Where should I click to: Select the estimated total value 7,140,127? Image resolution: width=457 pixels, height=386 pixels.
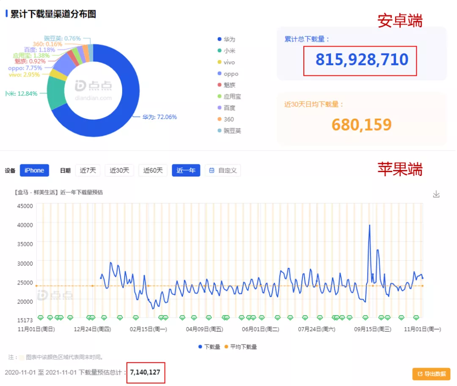(145, 372)
